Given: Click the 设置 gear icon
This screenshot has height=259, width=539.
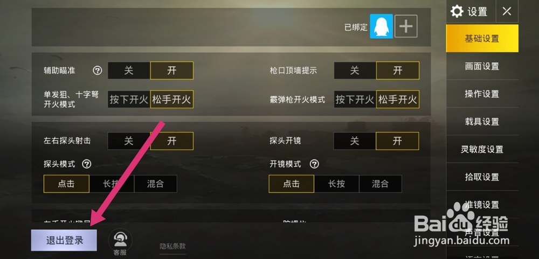Looking at the screenshot, I should [x=457, y=12].
